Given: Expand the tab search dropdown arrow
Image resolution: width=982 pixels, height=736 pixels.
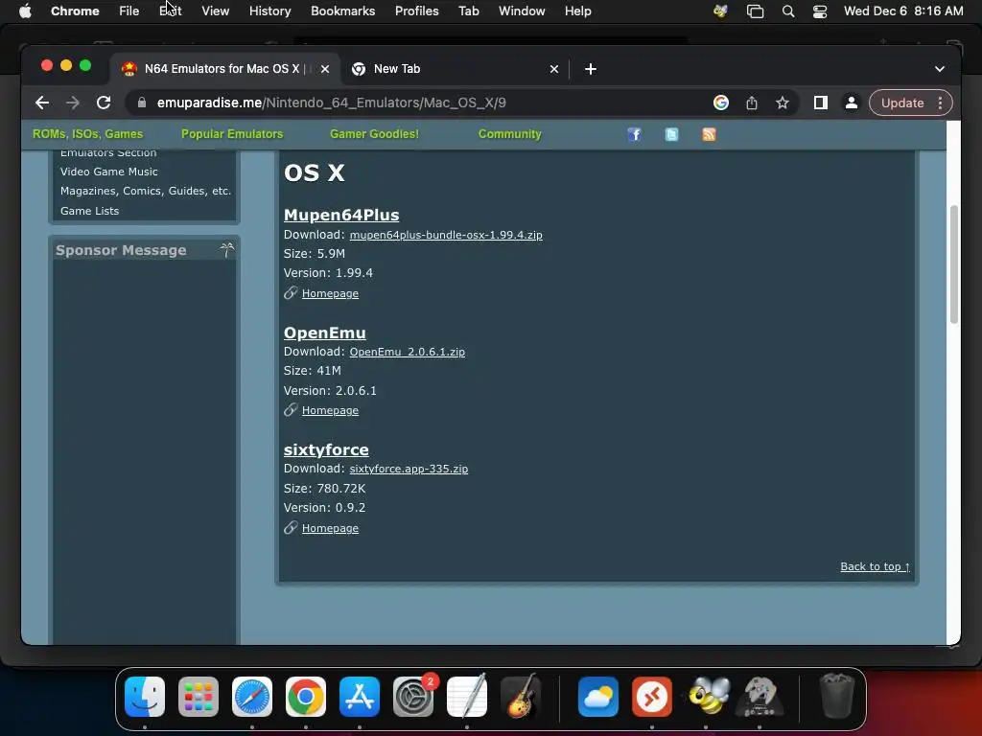Looking at the screenshot, I should pyautogui.click(x=940, y=69).
